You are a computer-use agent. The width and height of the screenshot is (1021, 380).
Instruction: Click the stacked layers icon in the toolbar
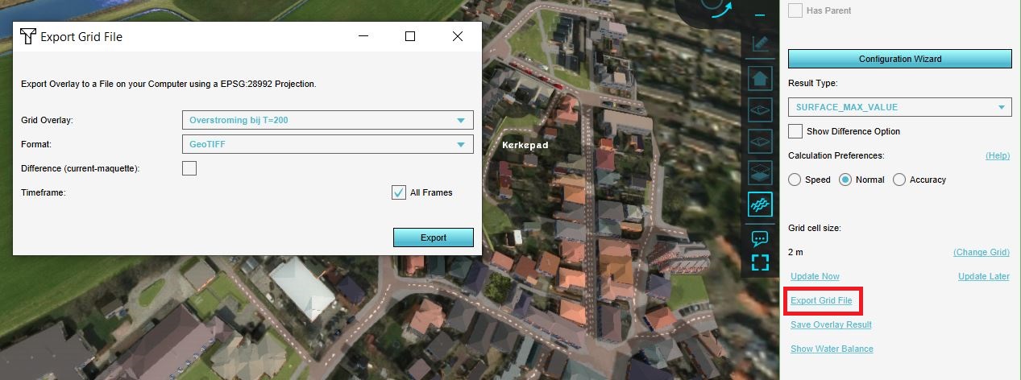[x=760, y=172]
